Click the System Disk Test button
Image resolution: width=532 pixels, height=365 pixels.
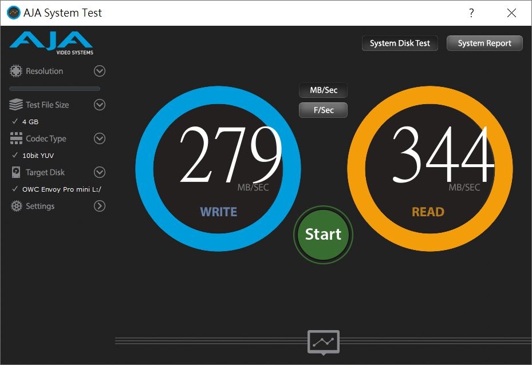[400, 43]
